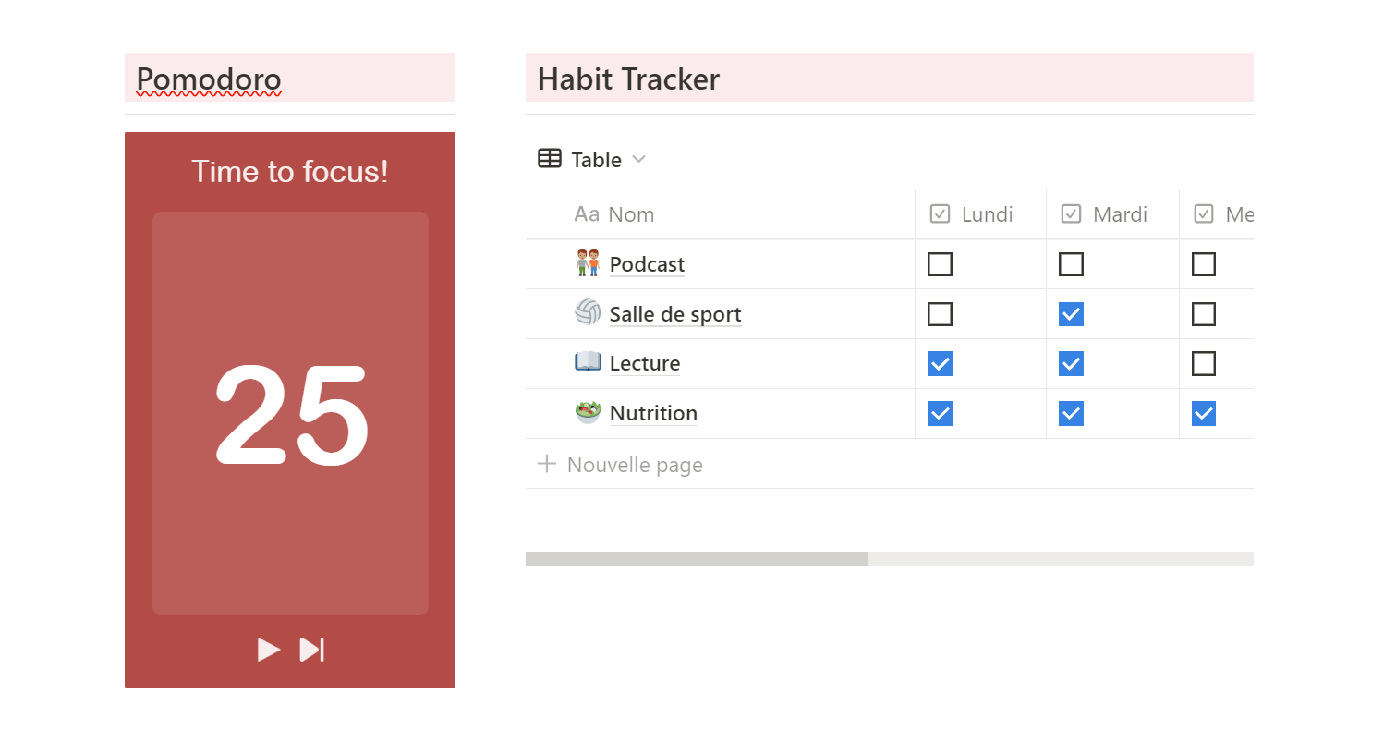This screenshot has width=1384, height=754.
Task: Check Podcast for Mardi
Action: [1071, 264]
